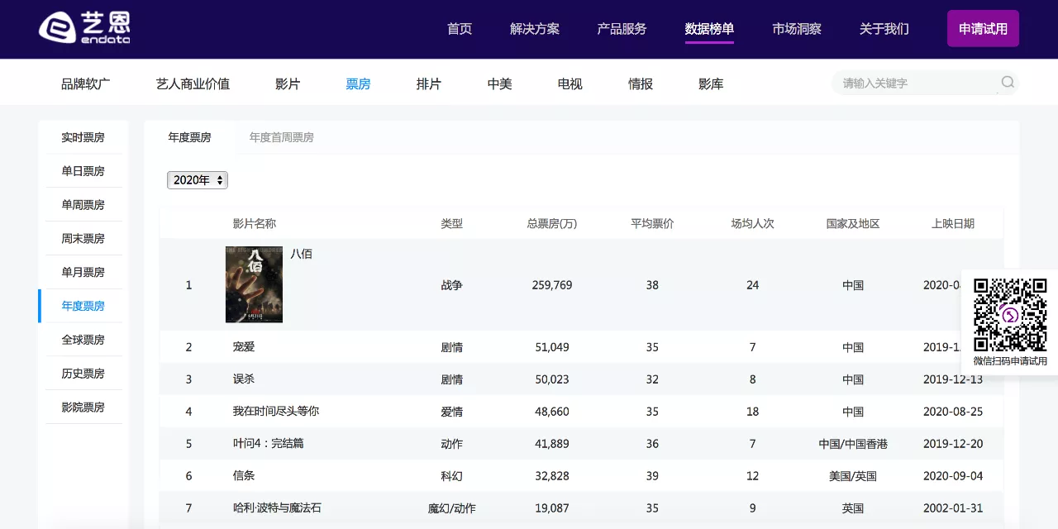Viewport: 1058px width, 529px height.
Task: Click the 51,049 box office value
Action: [x=552, y=347]
